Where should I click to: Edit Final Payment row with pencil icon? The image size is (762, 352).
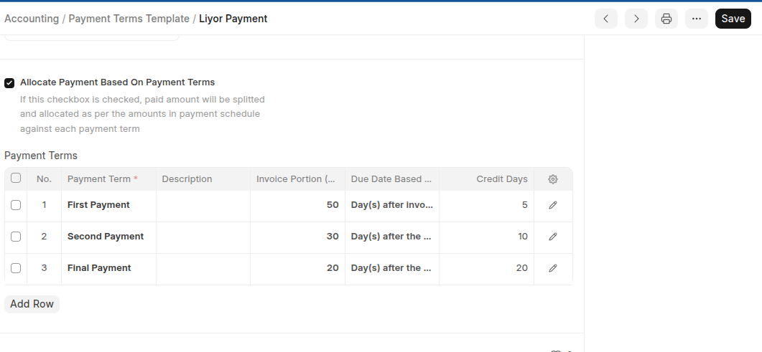(x=553, y=268)
